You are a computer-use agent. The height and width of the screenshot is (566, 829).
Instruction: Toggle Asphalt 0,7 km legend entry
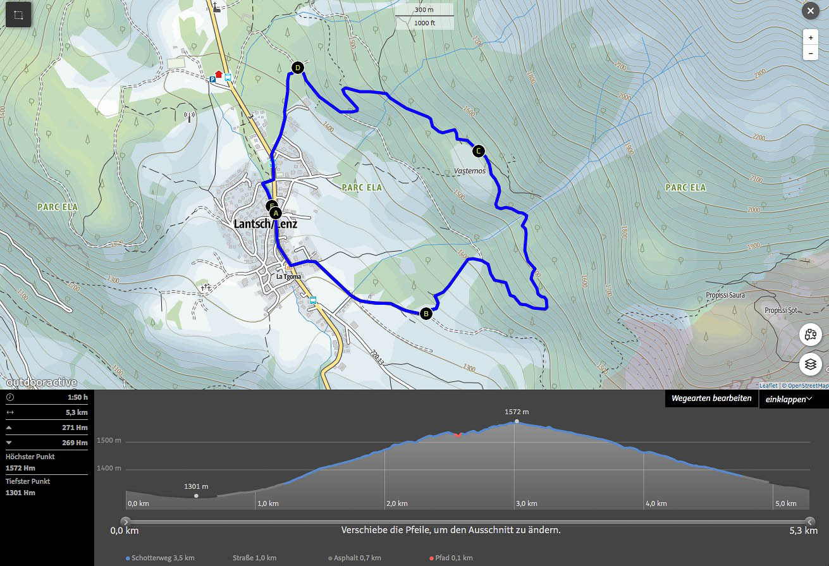click(355, 558)
